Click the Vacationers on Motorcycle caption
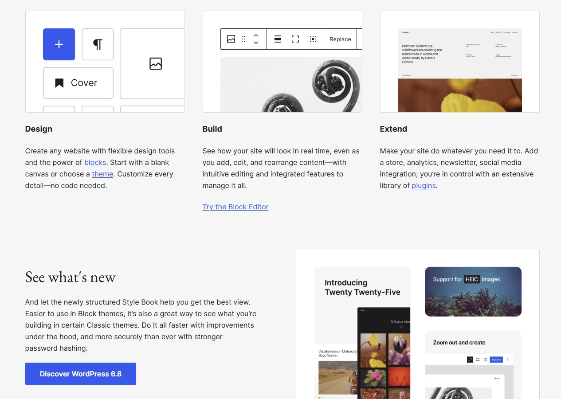561x399 pixels. coord(338,353)
